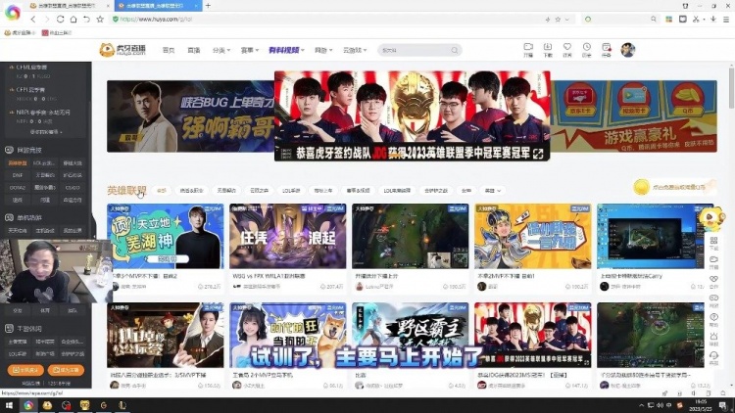Open a new browser tab with plus
This screenshot has width=735, height=413.
(x=208, y=6)
